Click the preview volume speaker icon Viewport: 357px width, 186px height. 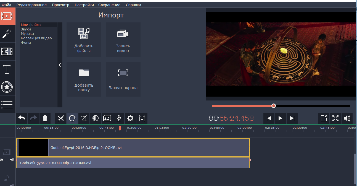point(347,118)
